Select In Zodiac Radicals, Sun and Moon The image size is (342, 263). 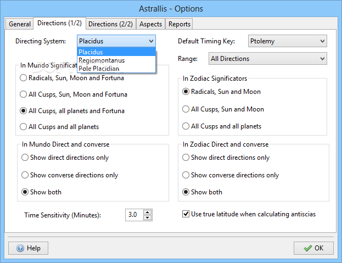(221, 92)
